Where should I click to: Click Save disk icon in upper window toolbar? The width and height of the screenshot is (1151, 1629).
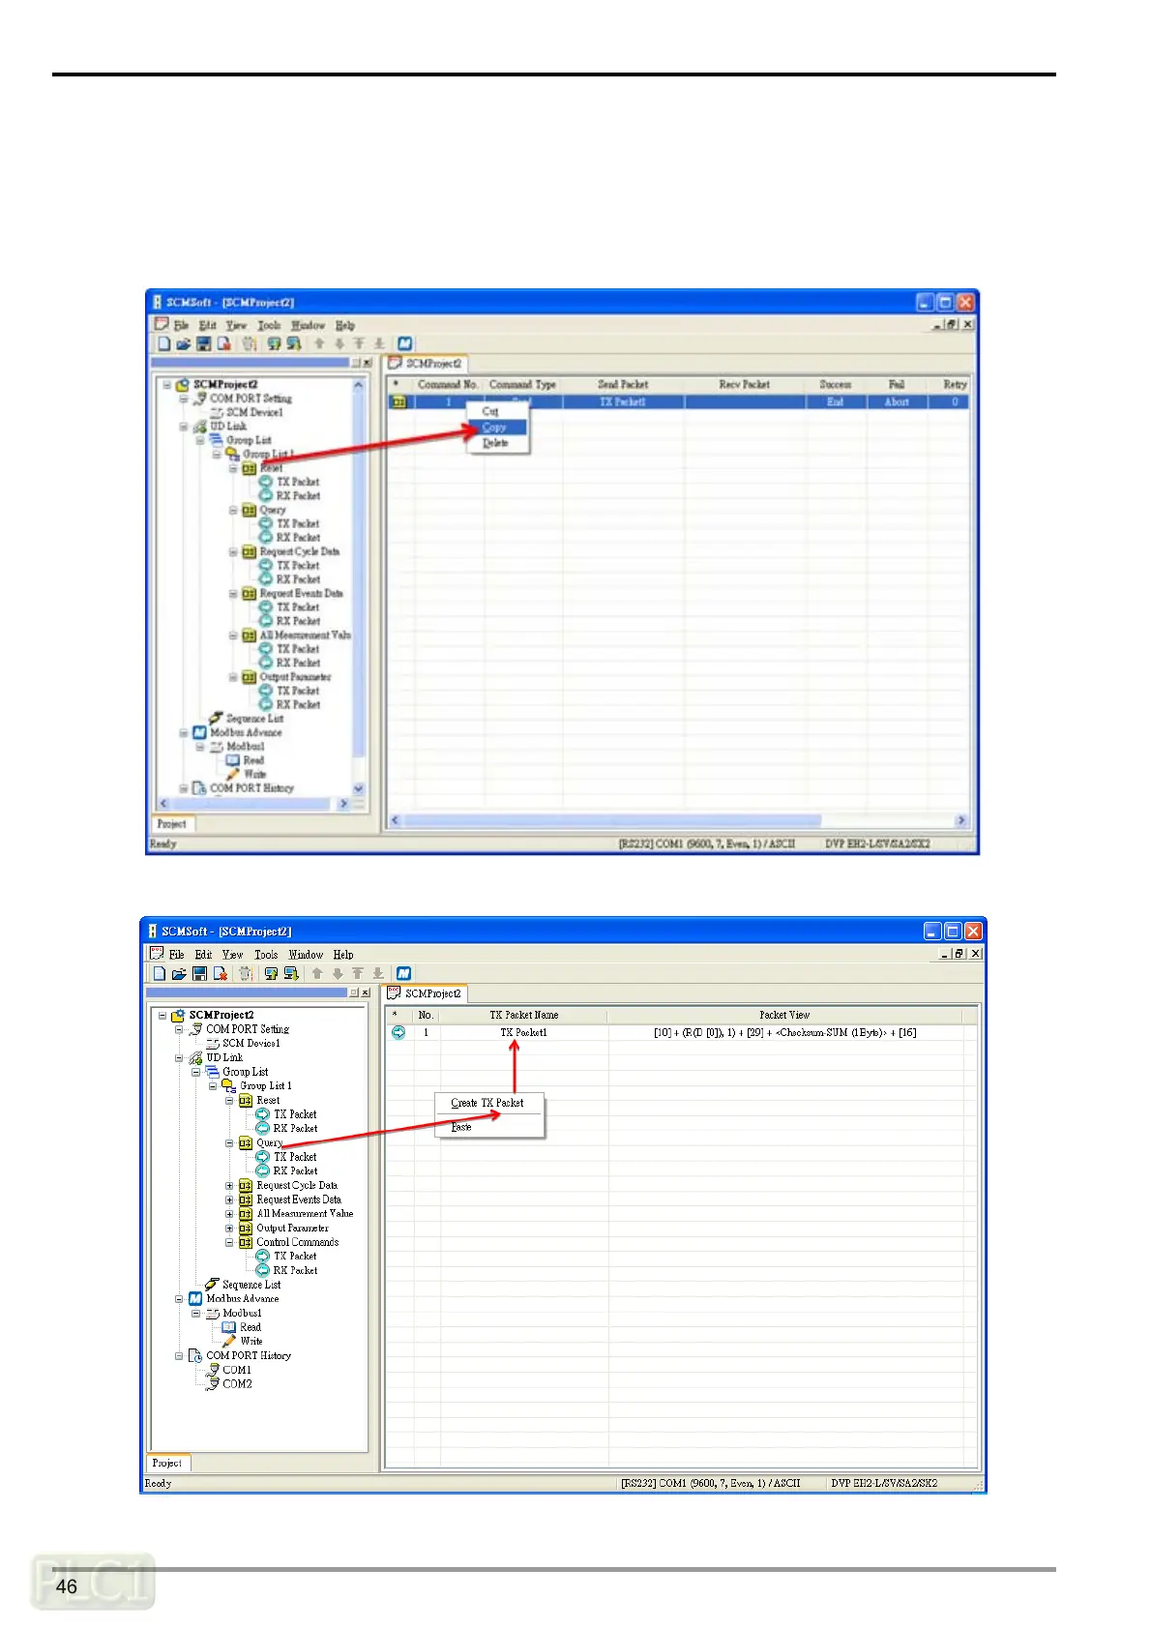203,343
